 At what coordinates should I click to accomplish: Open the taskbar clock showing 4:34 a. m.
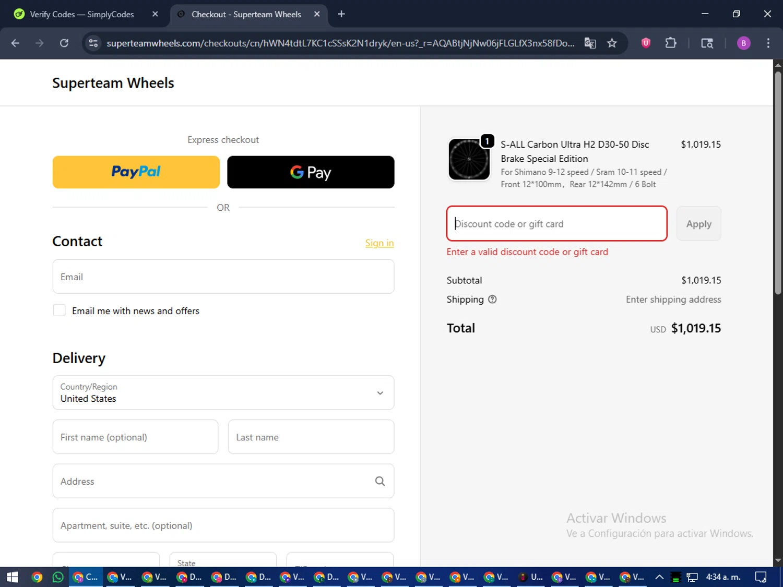(723, 577)
